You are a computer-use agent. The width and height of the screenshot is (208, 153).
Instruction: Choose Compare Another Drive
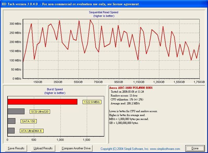pyautogui.click(x=76, y=148)
